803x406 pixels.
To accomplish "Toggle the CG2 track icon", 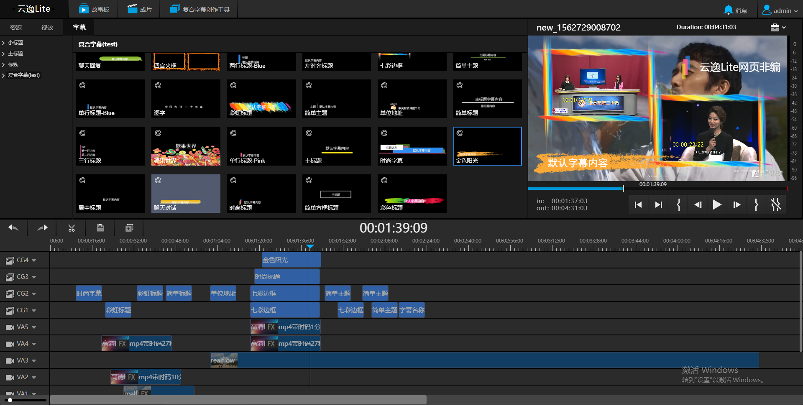I will (x=10, y=294).
